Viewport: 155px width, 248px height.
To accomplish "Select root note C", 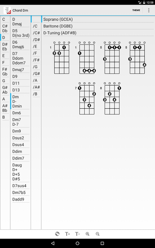I will [5, 19].
